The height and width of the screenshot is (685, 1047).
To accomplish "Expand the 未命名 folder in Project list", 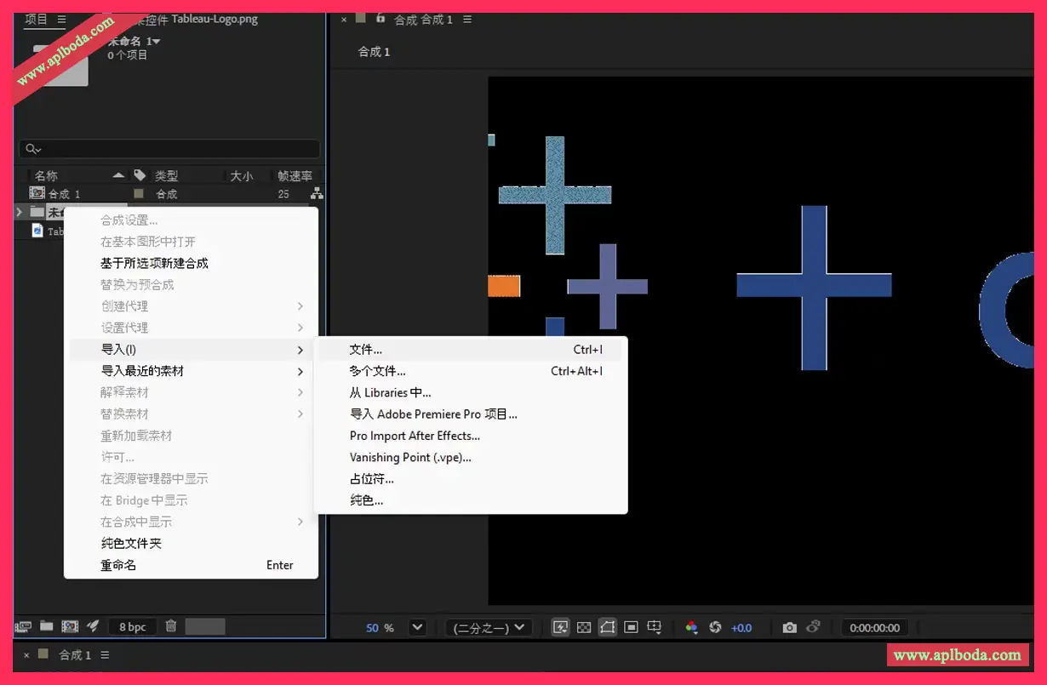I will tap(20, 212).
